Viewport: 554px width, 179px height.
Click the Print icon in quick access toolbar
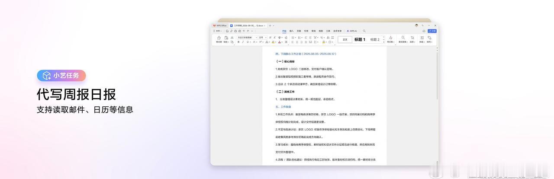tap(235, 31)
